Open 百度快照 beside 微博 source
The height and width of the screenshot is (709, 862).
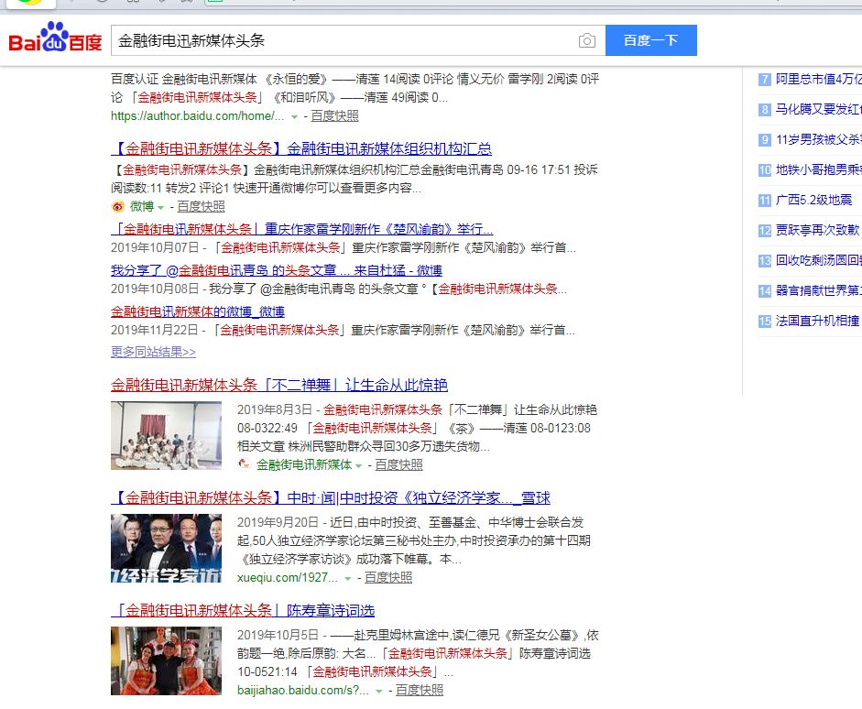[x=202, y=207]
